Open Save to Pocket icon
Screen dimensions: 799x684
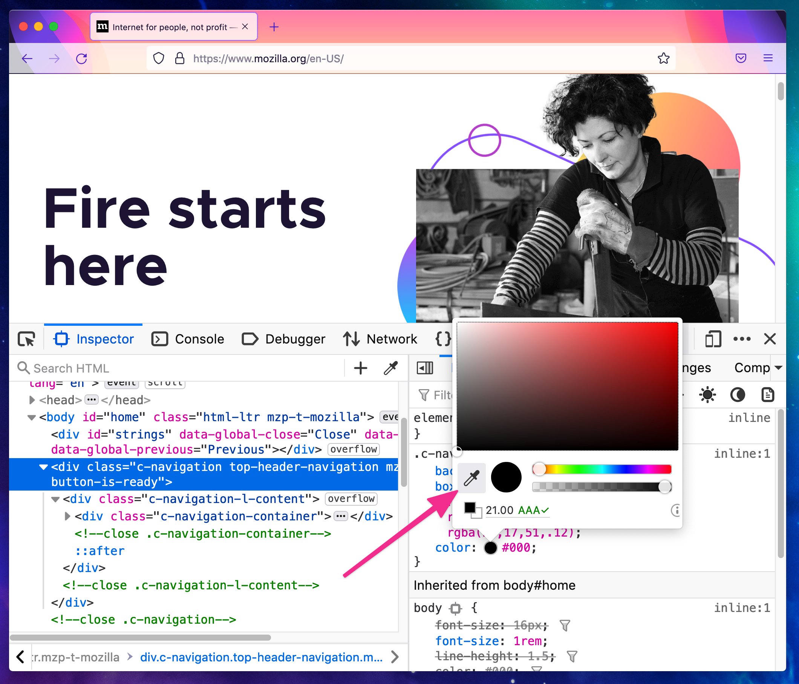tap(740, 58)
